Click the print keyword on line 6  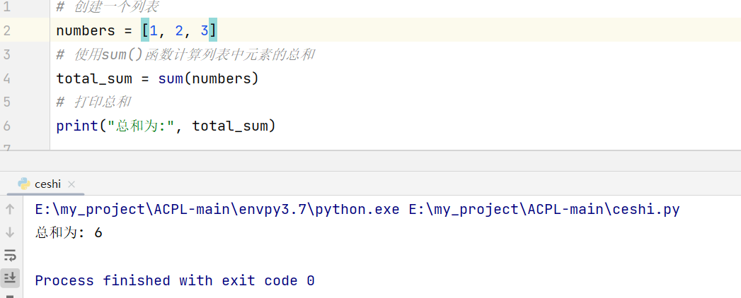pyautogui.click(x=77, y=126)
